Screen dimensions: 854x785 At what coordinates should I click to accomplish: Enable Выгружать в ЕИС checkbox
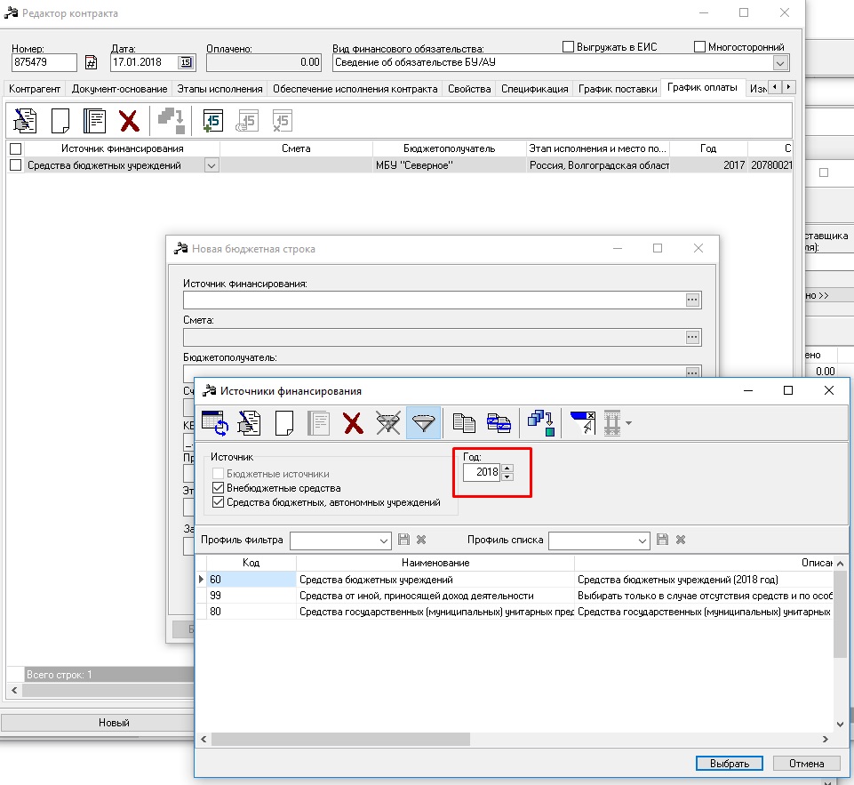coord(570,46)
